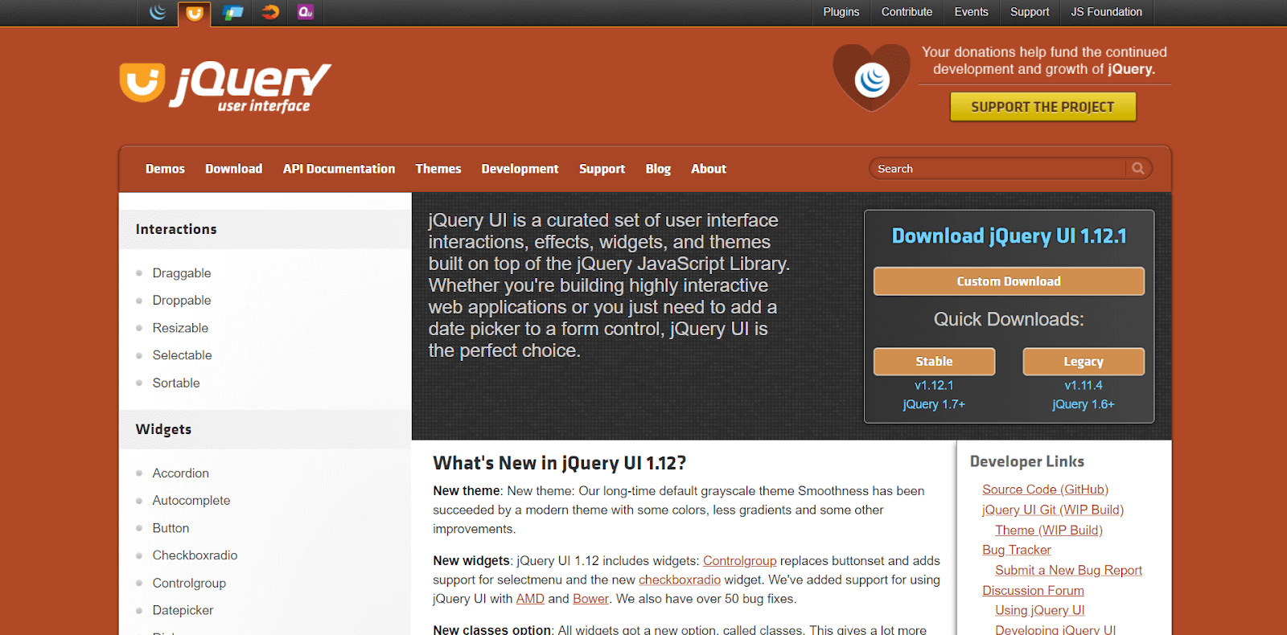Click the Custom Download button
The height and width of the screenshot is (635, 1287).
pos(1009,281)
